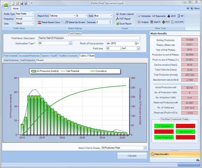Click Buildup Production value 14.6000

click(x=189, y=40)
